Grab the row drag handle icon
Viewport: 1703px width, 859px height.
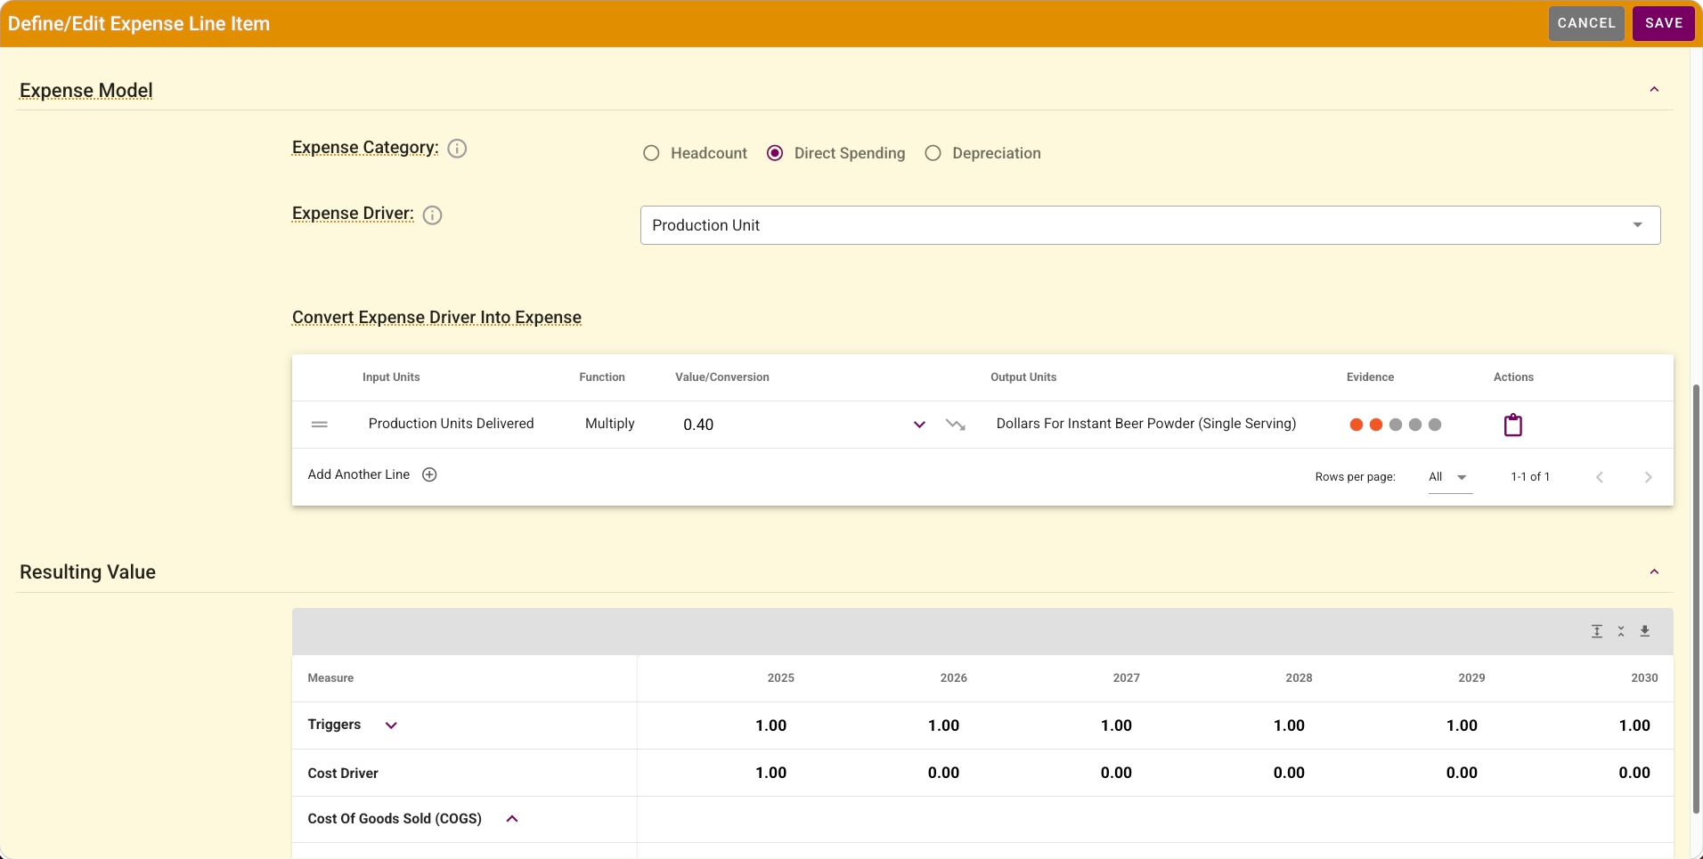tap(320, 425)
